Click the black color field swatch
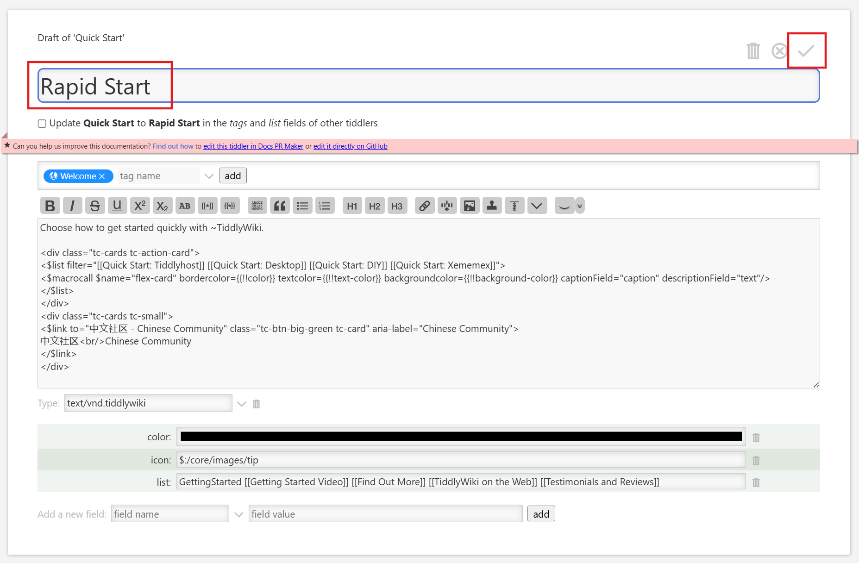This screenshot has height=563, width=859. pyautogui.click(x=461, y=437)
